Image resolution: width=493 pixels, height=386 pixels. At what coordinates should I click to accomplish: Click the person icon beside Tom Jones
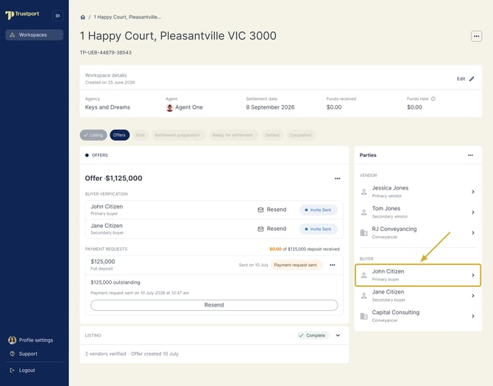[x=363, y=212]
